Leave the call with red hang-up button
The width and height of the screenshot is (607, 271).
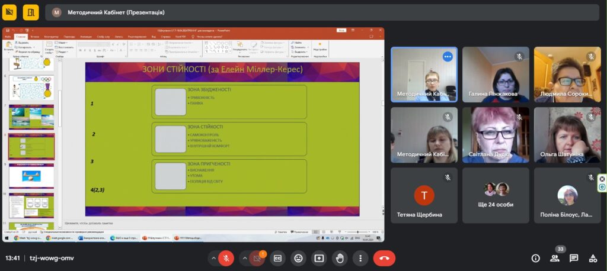pyautogui.click(x=384, y=258)
